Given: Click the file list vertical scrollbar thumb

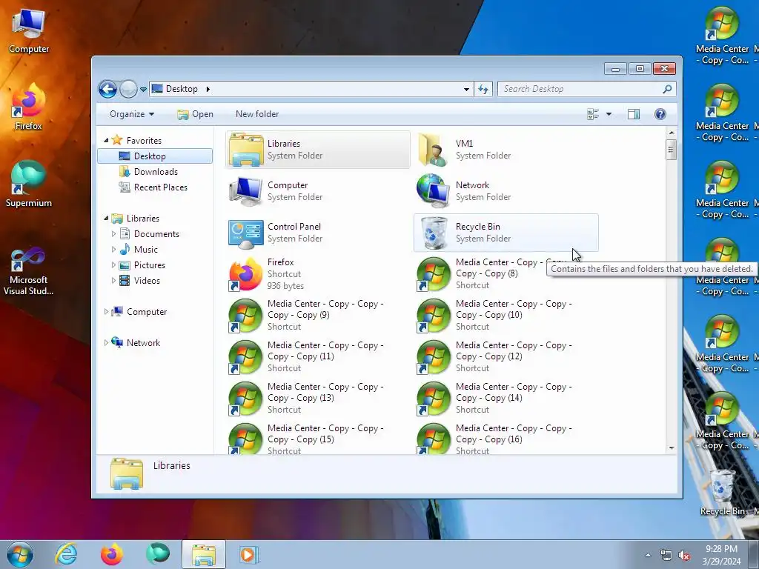Looking at the screenshot, I should point(671,150).
